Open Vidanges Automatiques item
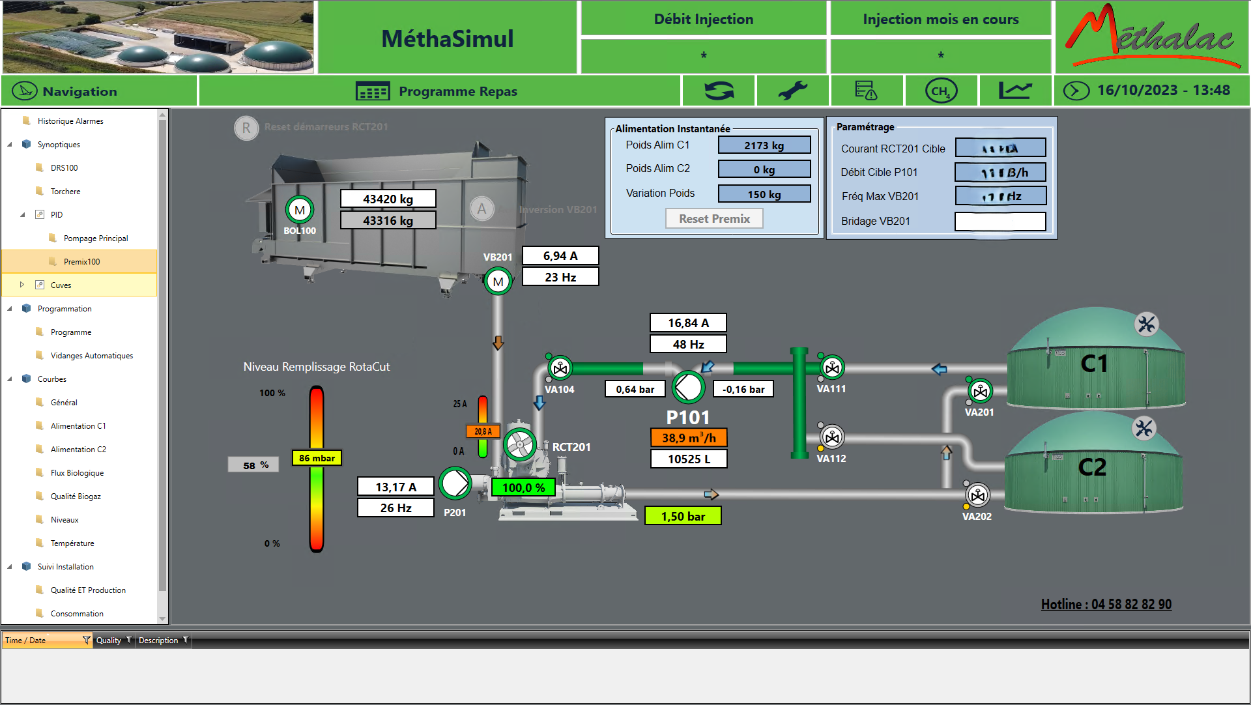 coord(91,356)
